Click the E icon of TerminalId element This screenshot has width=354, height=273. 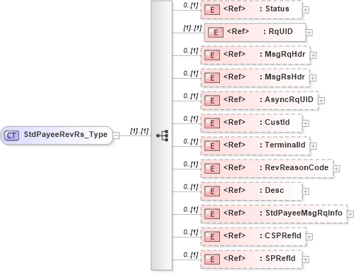click(212, 146)
